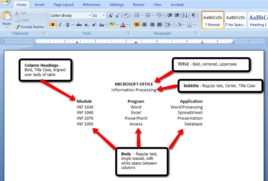Toggle Italic formatting
Viewport: 268px width, 181px height.
(x=60, y=25)
